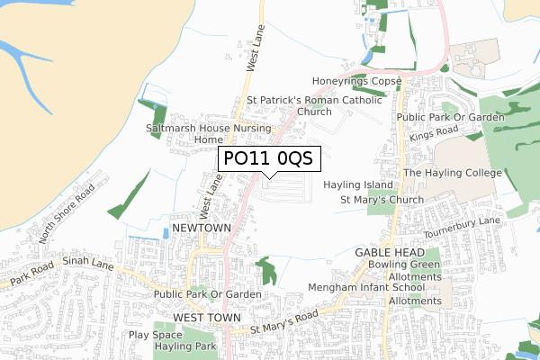Select the GABLE HEAD label

pyautogui.click(x=390, y=253)
